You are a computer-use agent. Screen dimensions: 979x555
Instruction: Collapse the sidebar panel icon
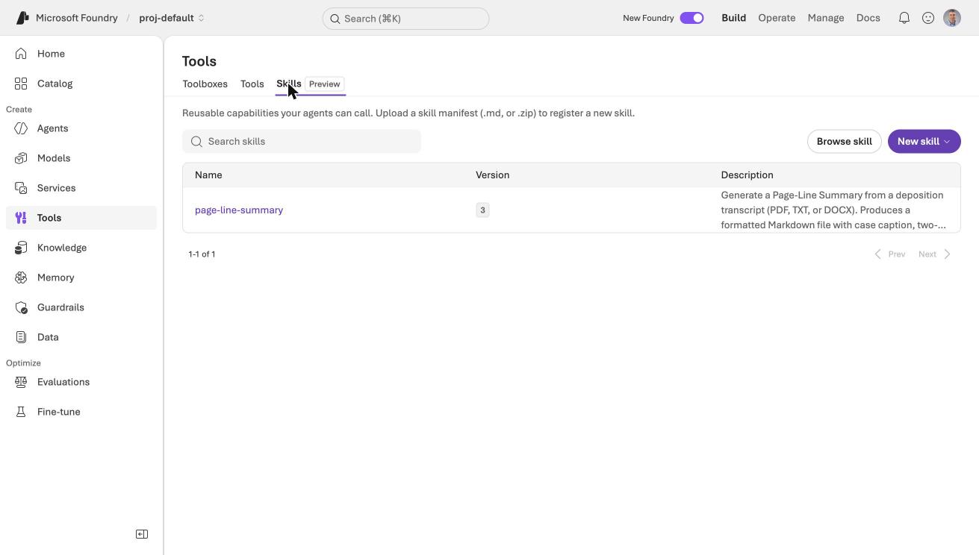pos(142,534)
